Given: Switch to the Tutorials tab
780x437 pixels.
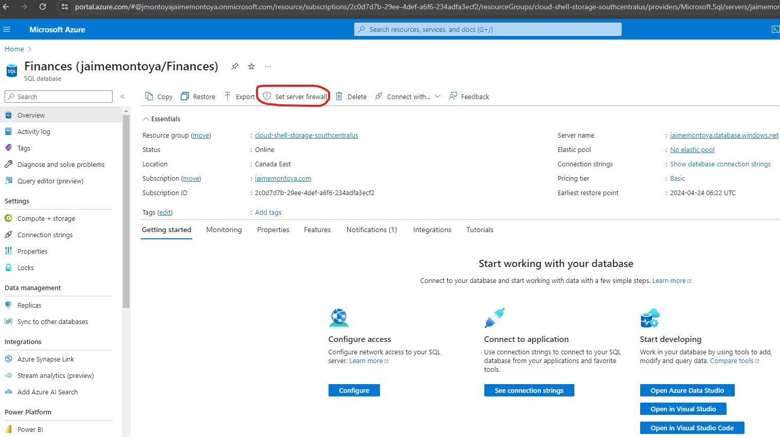Looking at the screenshot, I should [x=480, y=230].
